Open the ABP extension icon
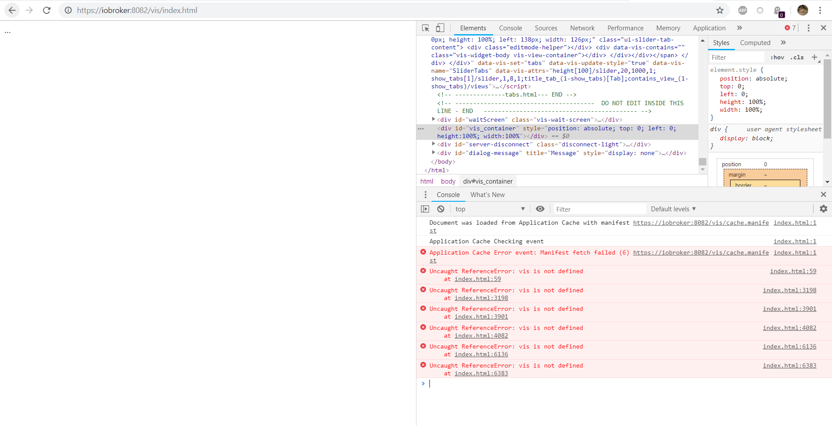Viewport: 832px width, 426px height. point(743,10)
